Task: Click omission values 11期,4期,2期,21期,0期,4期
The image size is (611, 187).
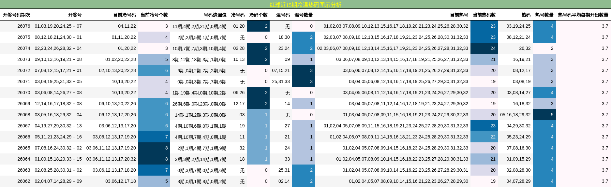Action: pyautogui.click(x=200, y=26)
